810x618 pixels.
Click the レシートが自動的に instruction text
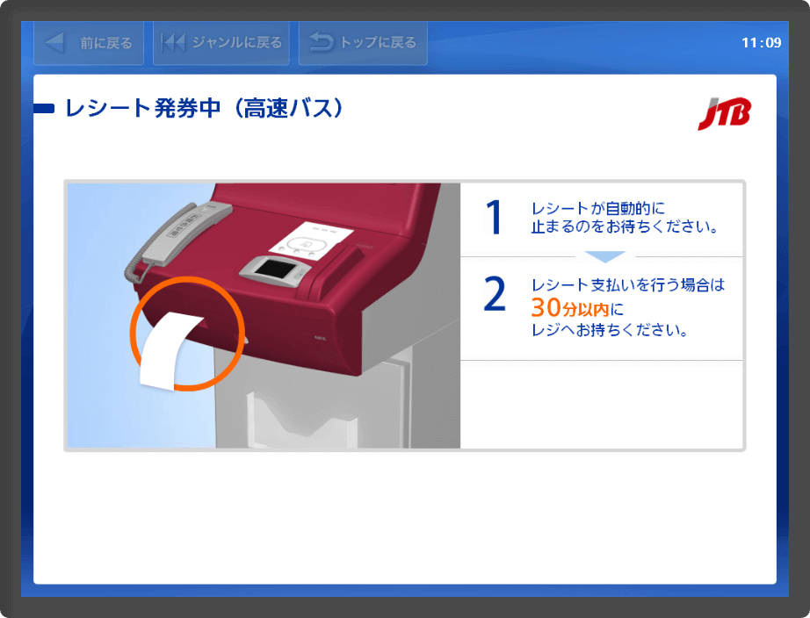tap(597, 209)
